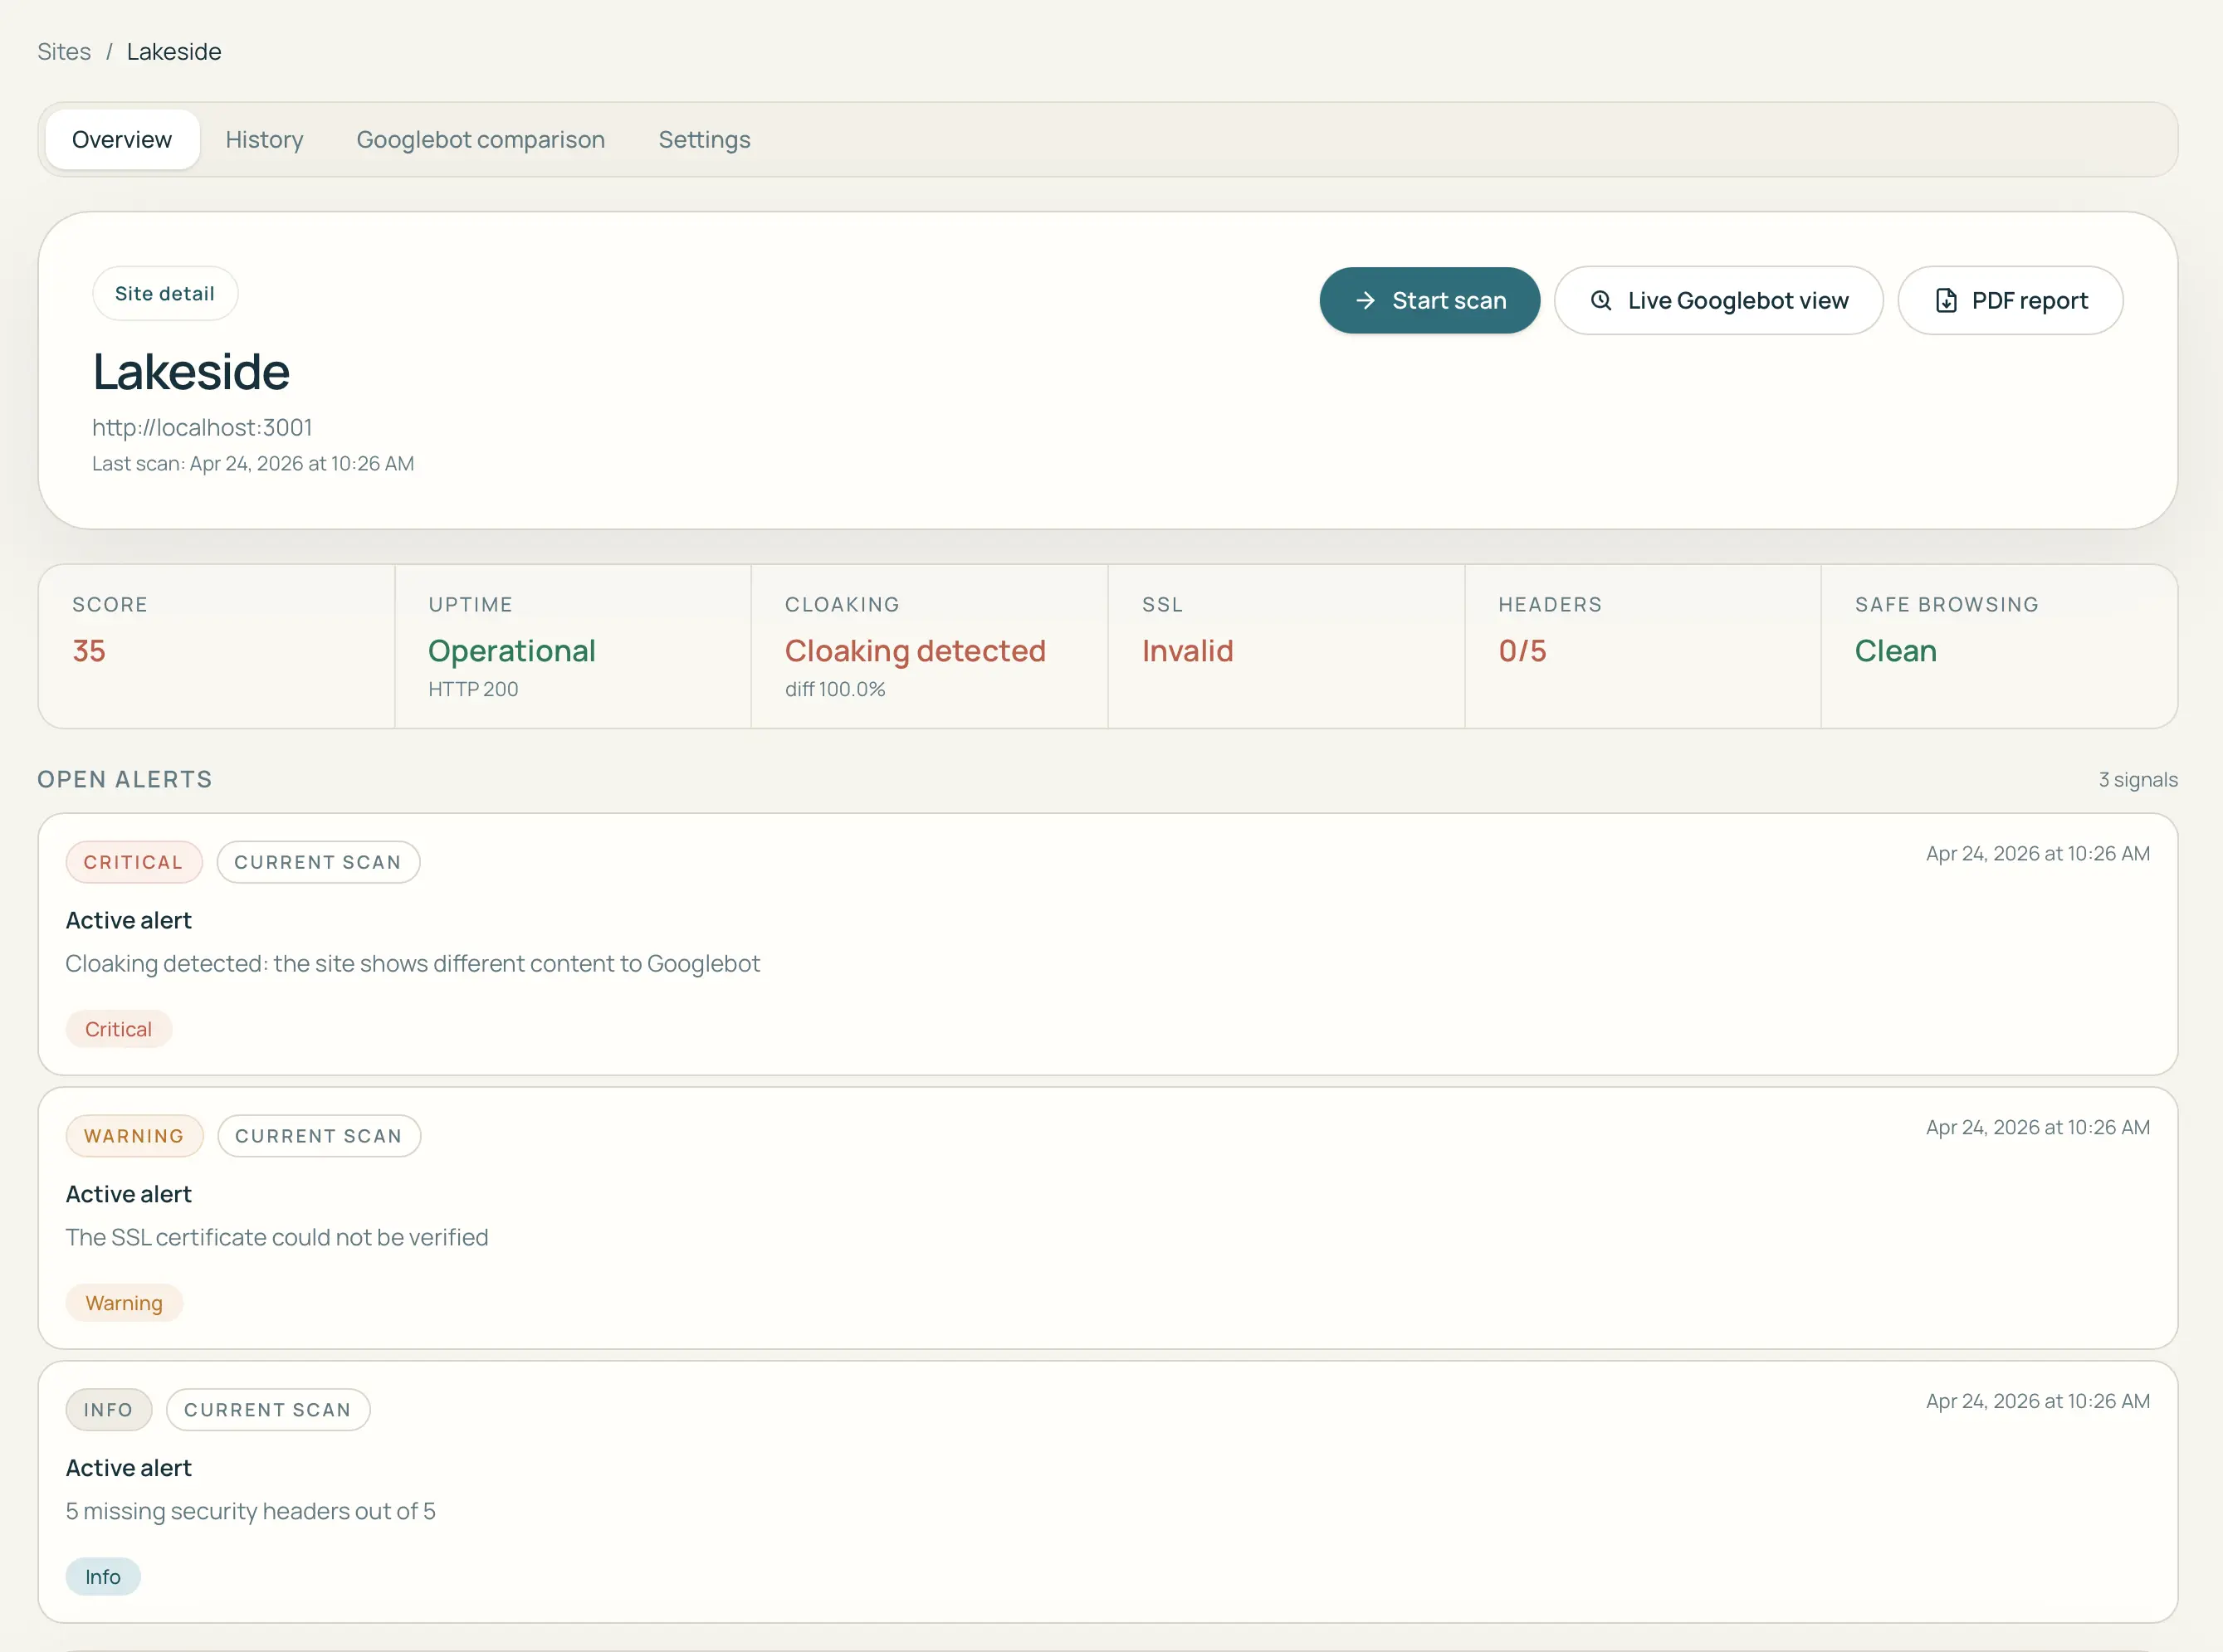
Task: Click the document icon in PDF report
Action: (x=1946, y=300)
